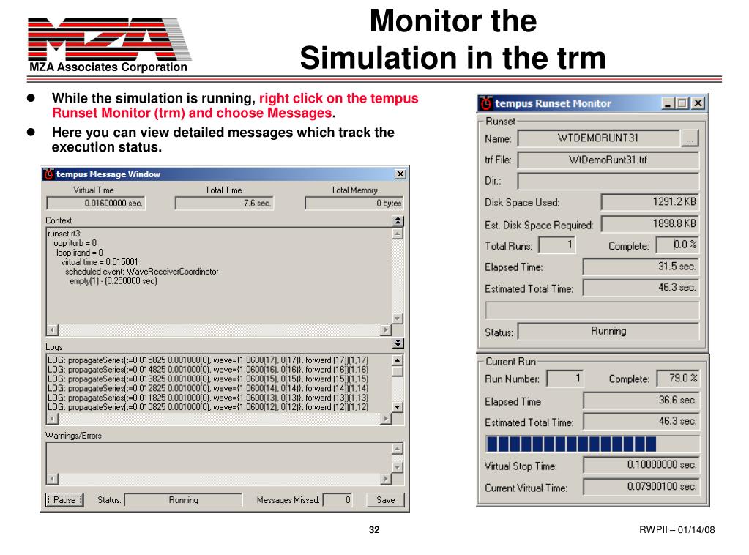Click the trf File field WtDemoRunt31.trf

coord(608,160)
